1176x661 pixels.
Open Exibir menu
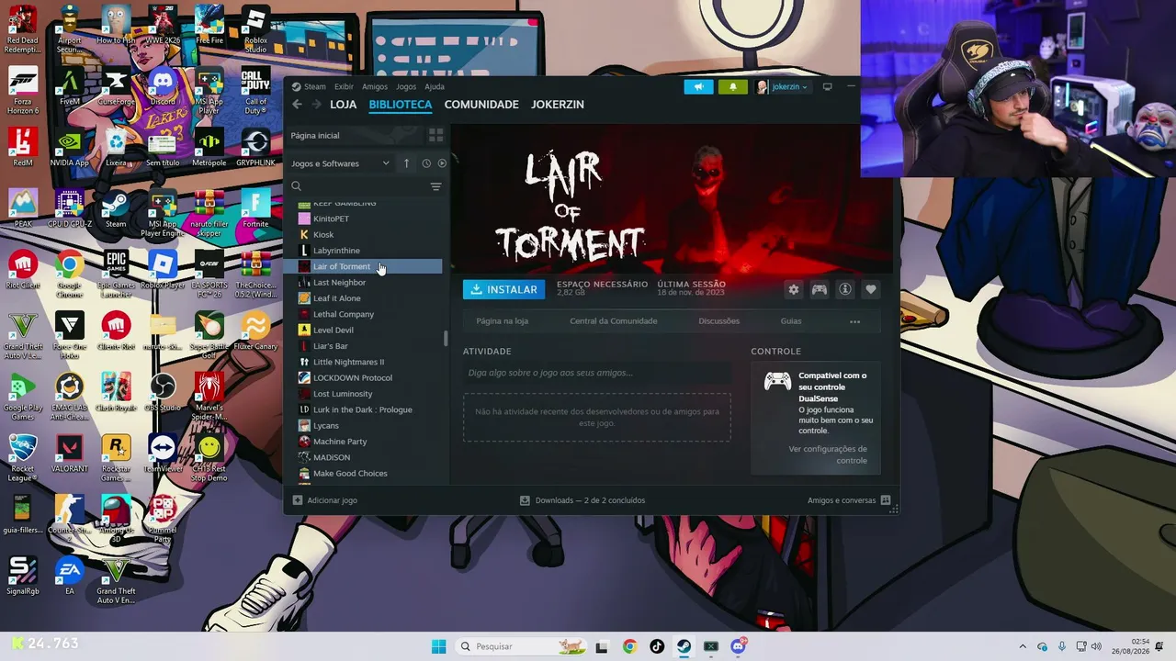(344, 86)
